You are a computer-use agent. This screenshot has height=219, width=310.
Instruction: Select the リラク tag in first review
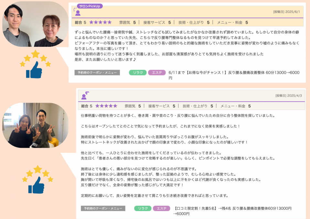click(x=138, y=73)
